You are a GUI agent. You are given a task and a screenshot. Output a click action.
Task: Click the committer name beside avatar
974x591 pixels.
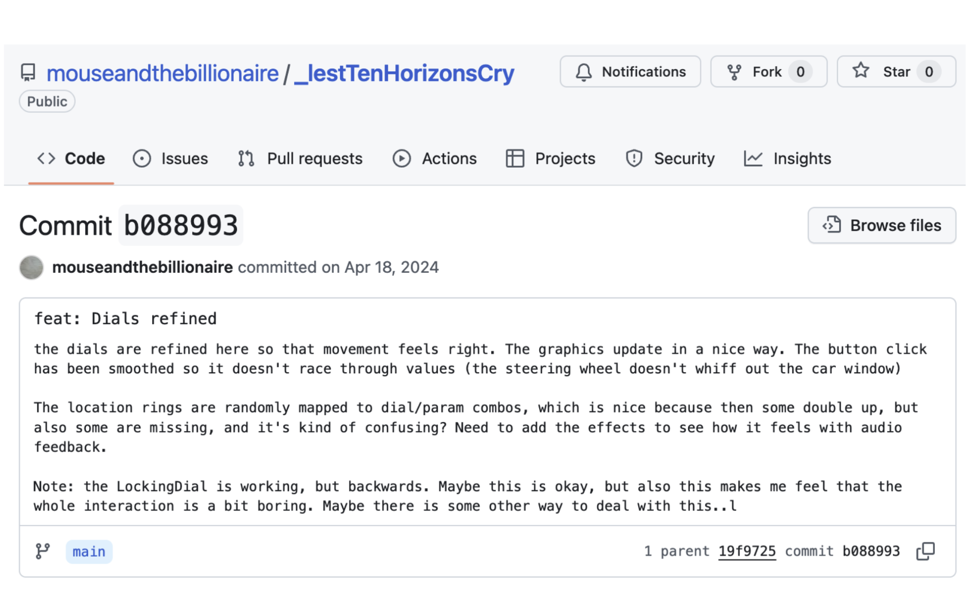click(142, 267)
